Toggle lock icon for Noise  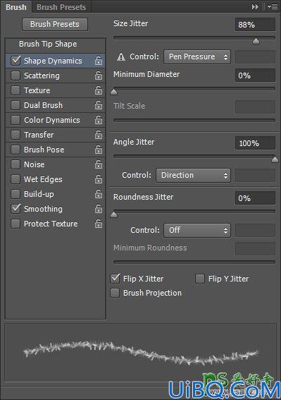tap(99, 164)
